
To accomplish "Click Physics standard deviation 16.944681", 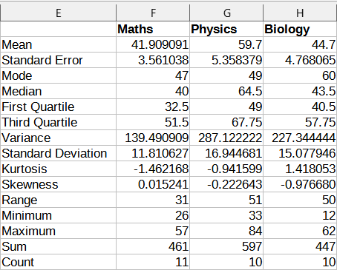I will point(226,153).
